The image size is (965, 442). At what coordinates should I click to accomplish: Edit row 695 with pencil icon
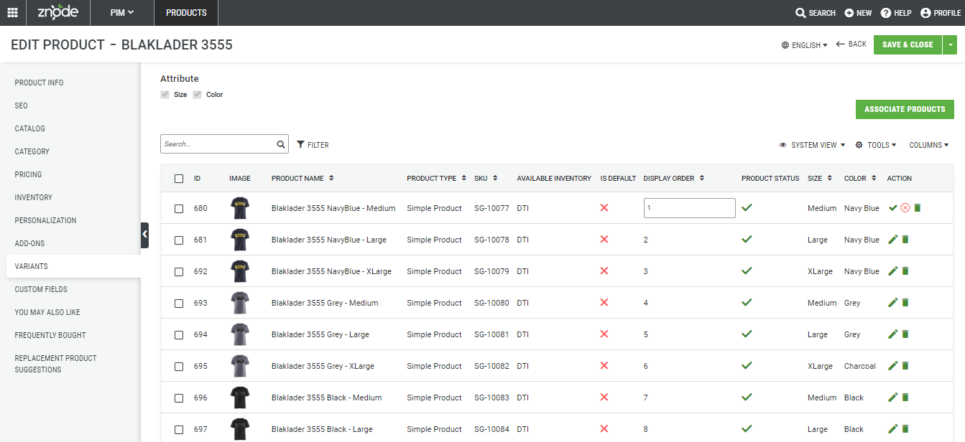click(x=893, y=366)
